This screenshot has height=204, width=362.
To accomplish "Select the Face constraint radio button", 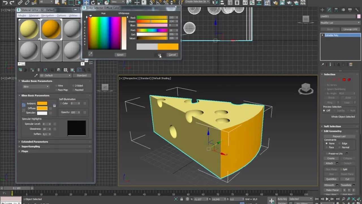I will 326,147.
